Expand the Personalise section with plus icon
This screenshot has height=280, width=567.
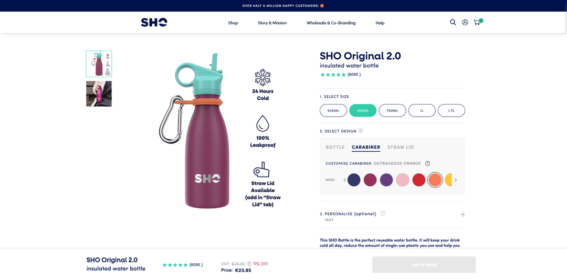point(463,214)
